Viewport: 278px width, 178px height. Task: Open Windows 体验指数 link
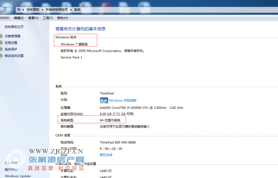coord(123,100)
